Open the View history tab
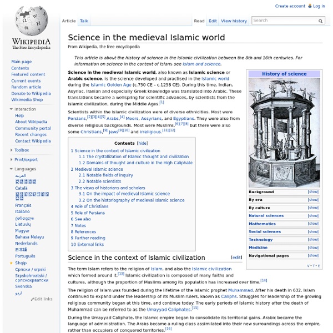This screenshot has height=333, width=333. [x=234, y=21]
